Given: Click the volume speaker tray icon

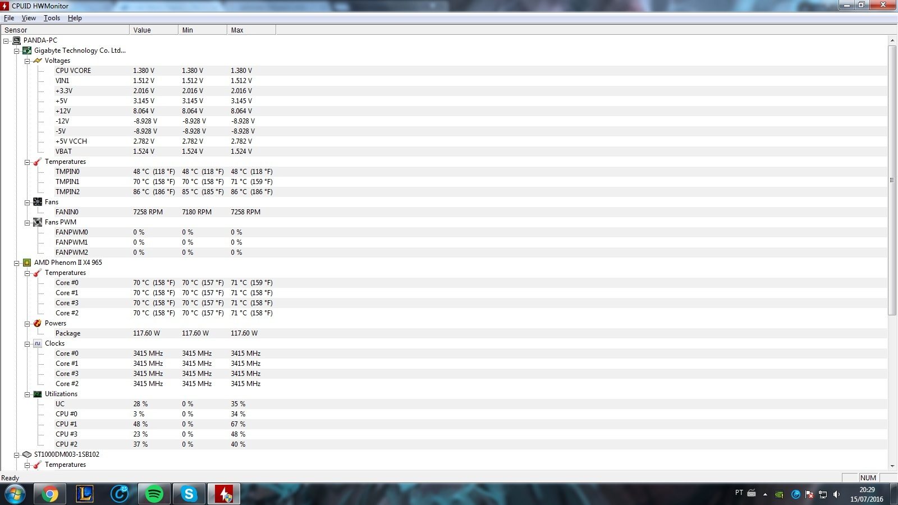Looking at the screenshot, I should [837, 494].
